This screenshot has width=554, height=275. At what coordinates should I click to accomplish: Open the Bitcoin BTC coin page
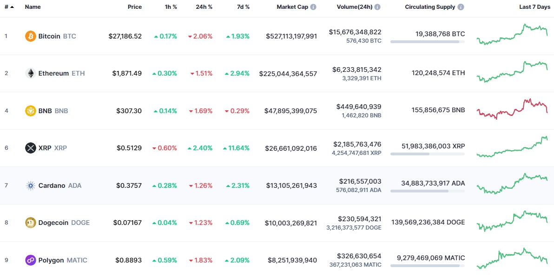click(x=51, y=36)
